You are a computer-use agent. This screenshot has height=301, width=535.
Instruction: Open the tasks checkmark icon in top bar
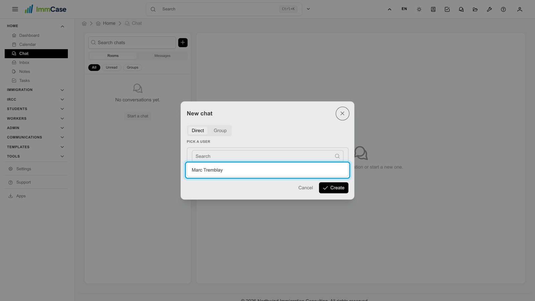447,9
